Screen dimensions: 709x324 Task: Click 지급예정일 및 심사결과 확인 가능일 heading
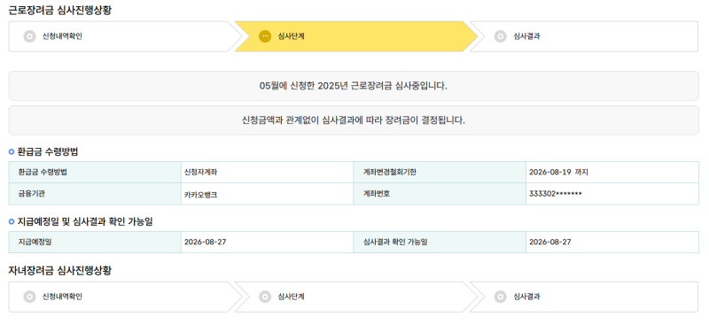coord(85,222)
